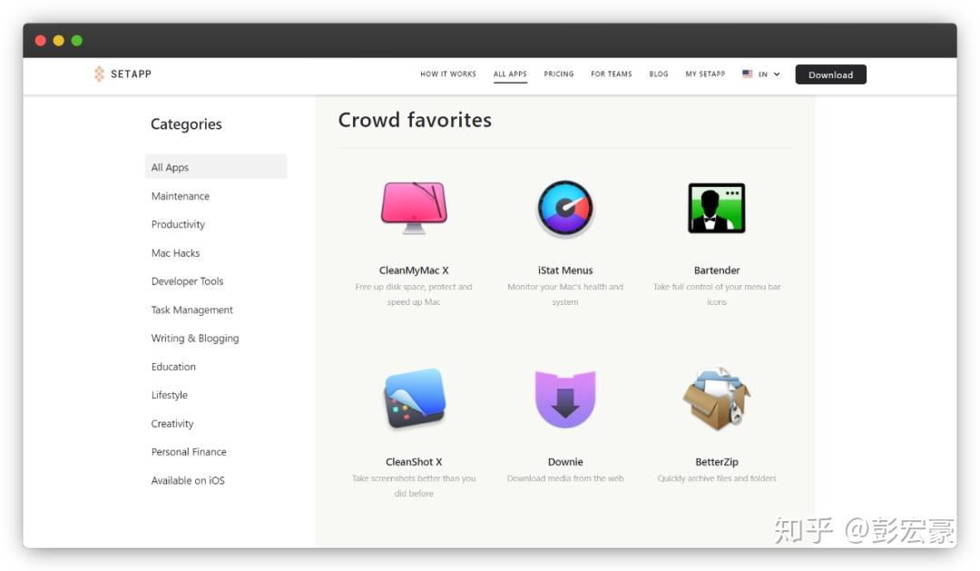Screen dimensions: 980x571
Task: Open the How It Works menu
Action: coord(448,74)
